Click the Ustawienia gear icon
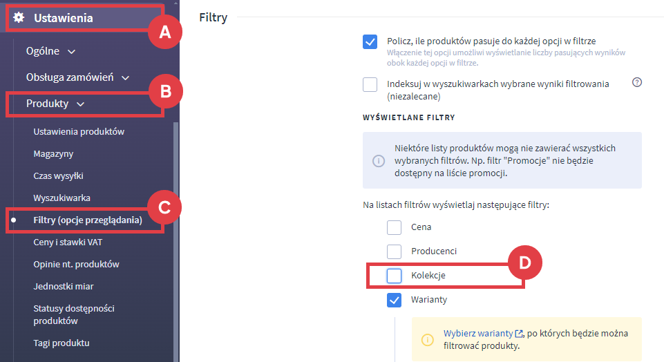Image resolution: width=664 pixels, height=362 pixels. [x=19, y=18]
